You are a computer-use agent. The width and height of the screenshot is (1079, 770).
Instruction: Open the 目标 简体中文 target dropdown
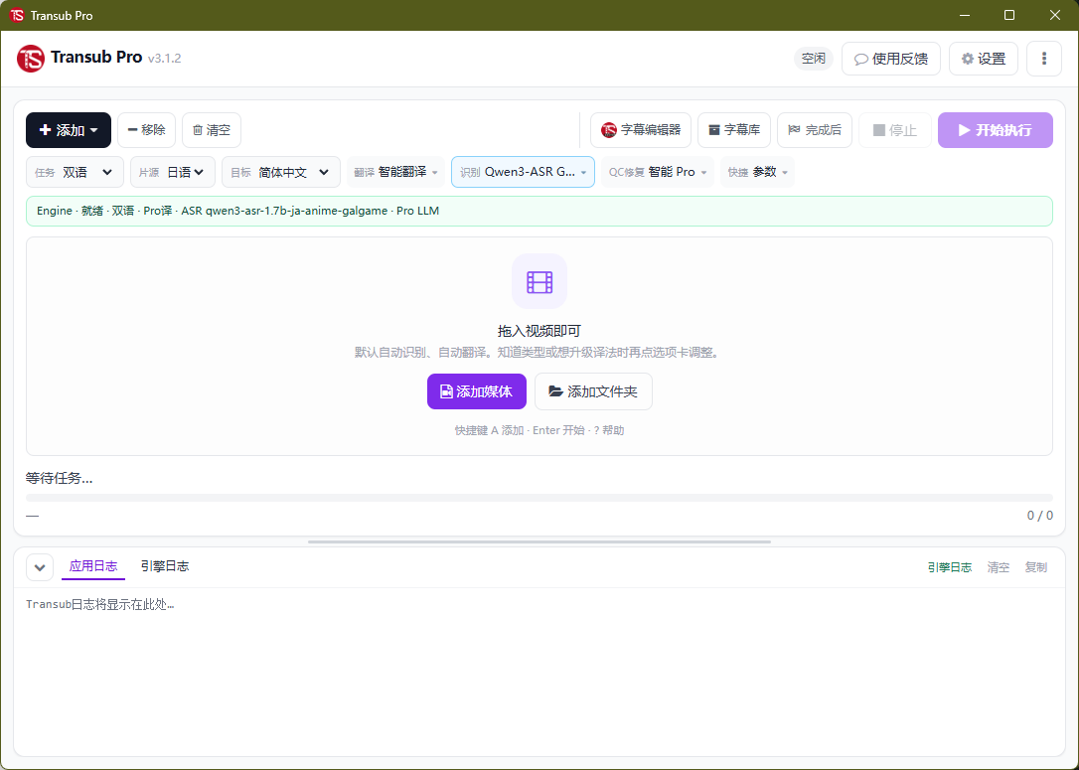pos(281,172)
